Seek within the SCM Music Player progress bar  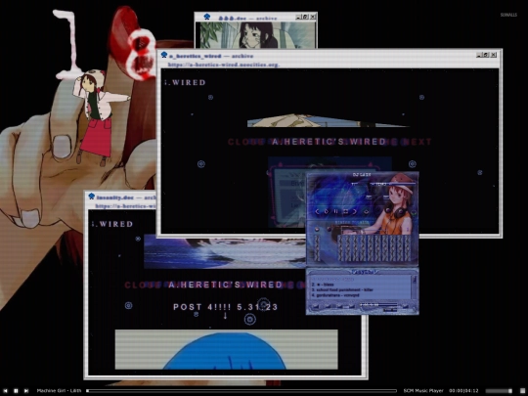[242, 390]
